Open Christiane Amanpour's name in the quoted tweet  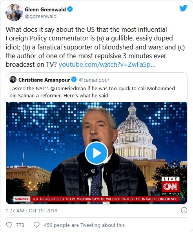pyautogui.click(x=44, y=80)
